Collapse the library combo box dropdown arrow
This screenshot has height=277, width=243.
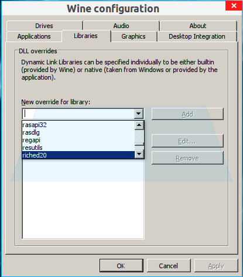[139, 114]
